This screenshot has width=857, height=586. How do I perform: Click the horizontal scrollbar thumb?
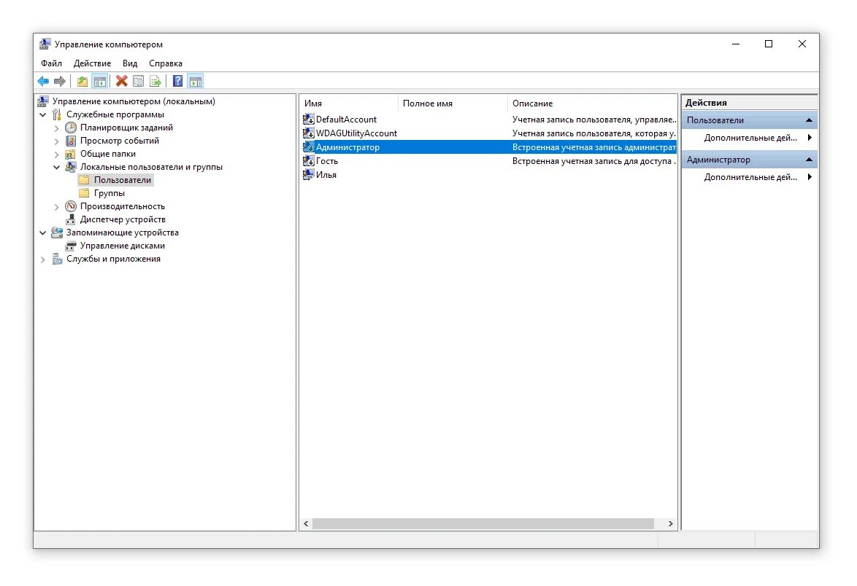pos(483,524)
